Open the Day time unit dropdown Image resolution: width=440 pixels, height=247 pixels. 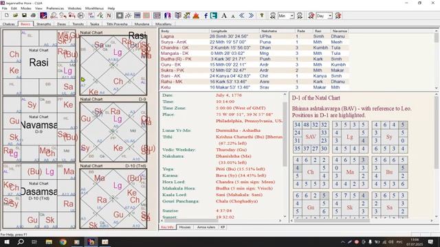pos(330,16)
